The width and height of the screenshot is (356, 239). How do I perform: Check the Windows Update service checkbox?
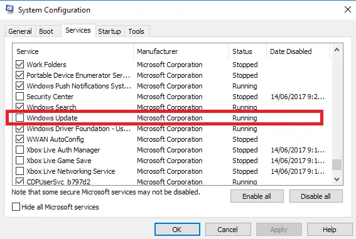pyautogui.click(x=19, y=118)
